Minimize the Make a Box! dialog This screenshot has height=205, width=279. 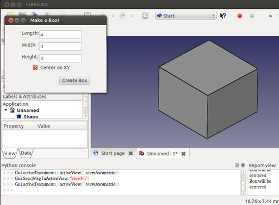17,21
